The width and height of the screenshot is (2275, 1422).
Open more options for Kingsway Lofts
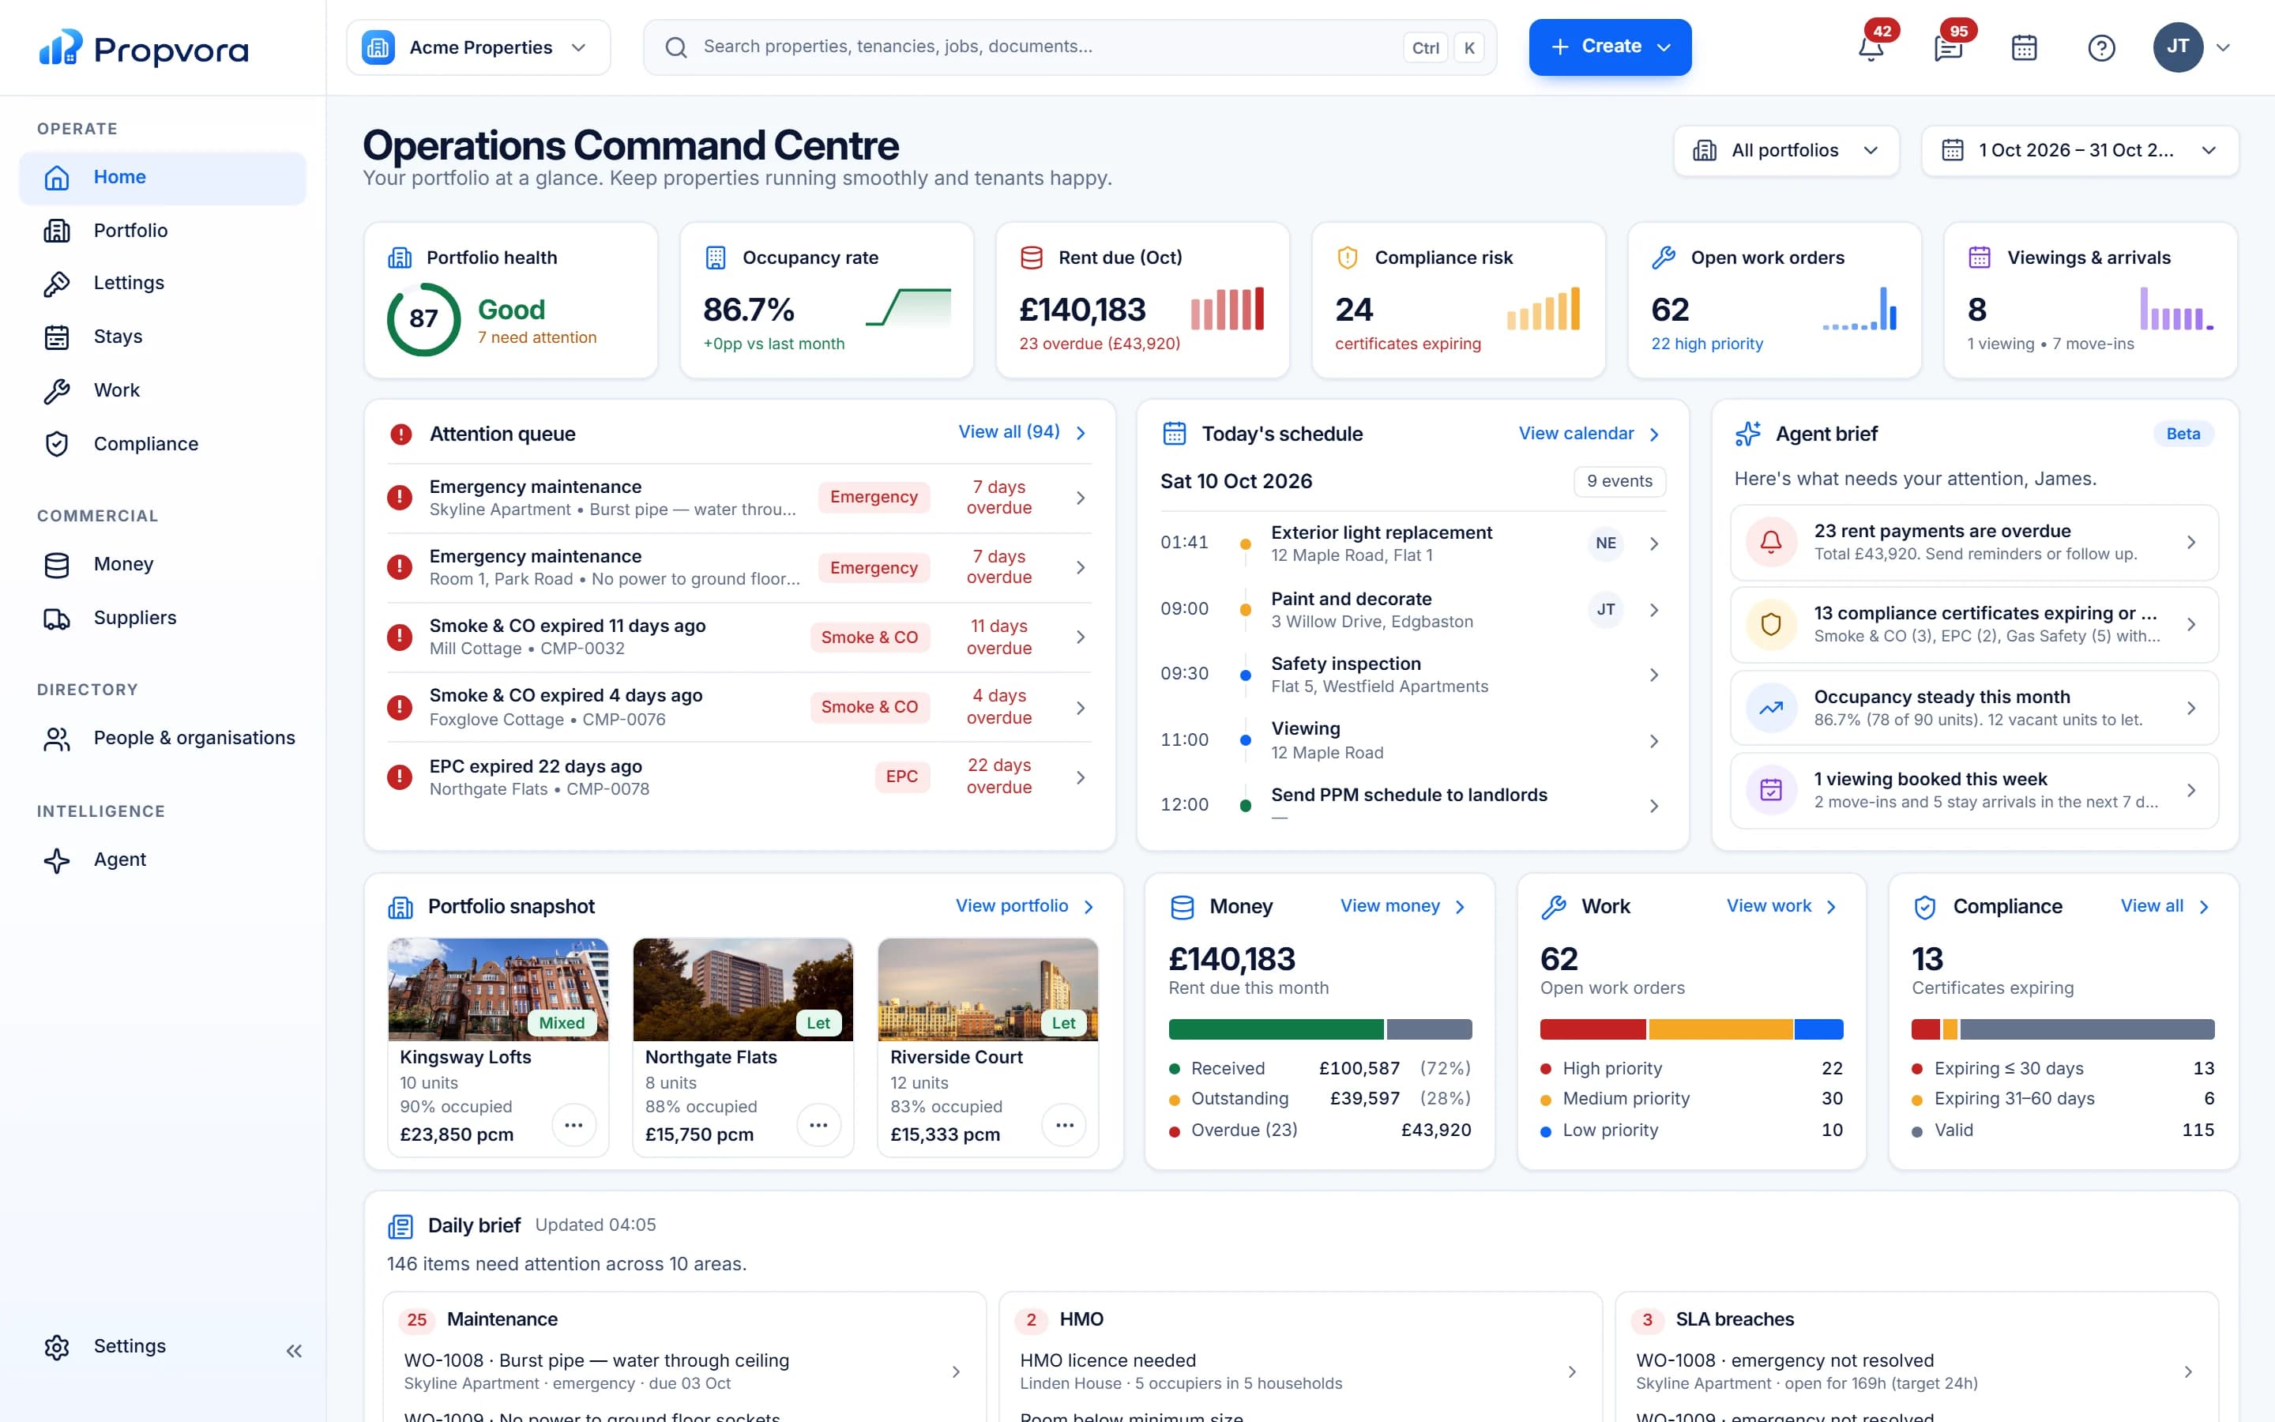tap(573, 1125)
